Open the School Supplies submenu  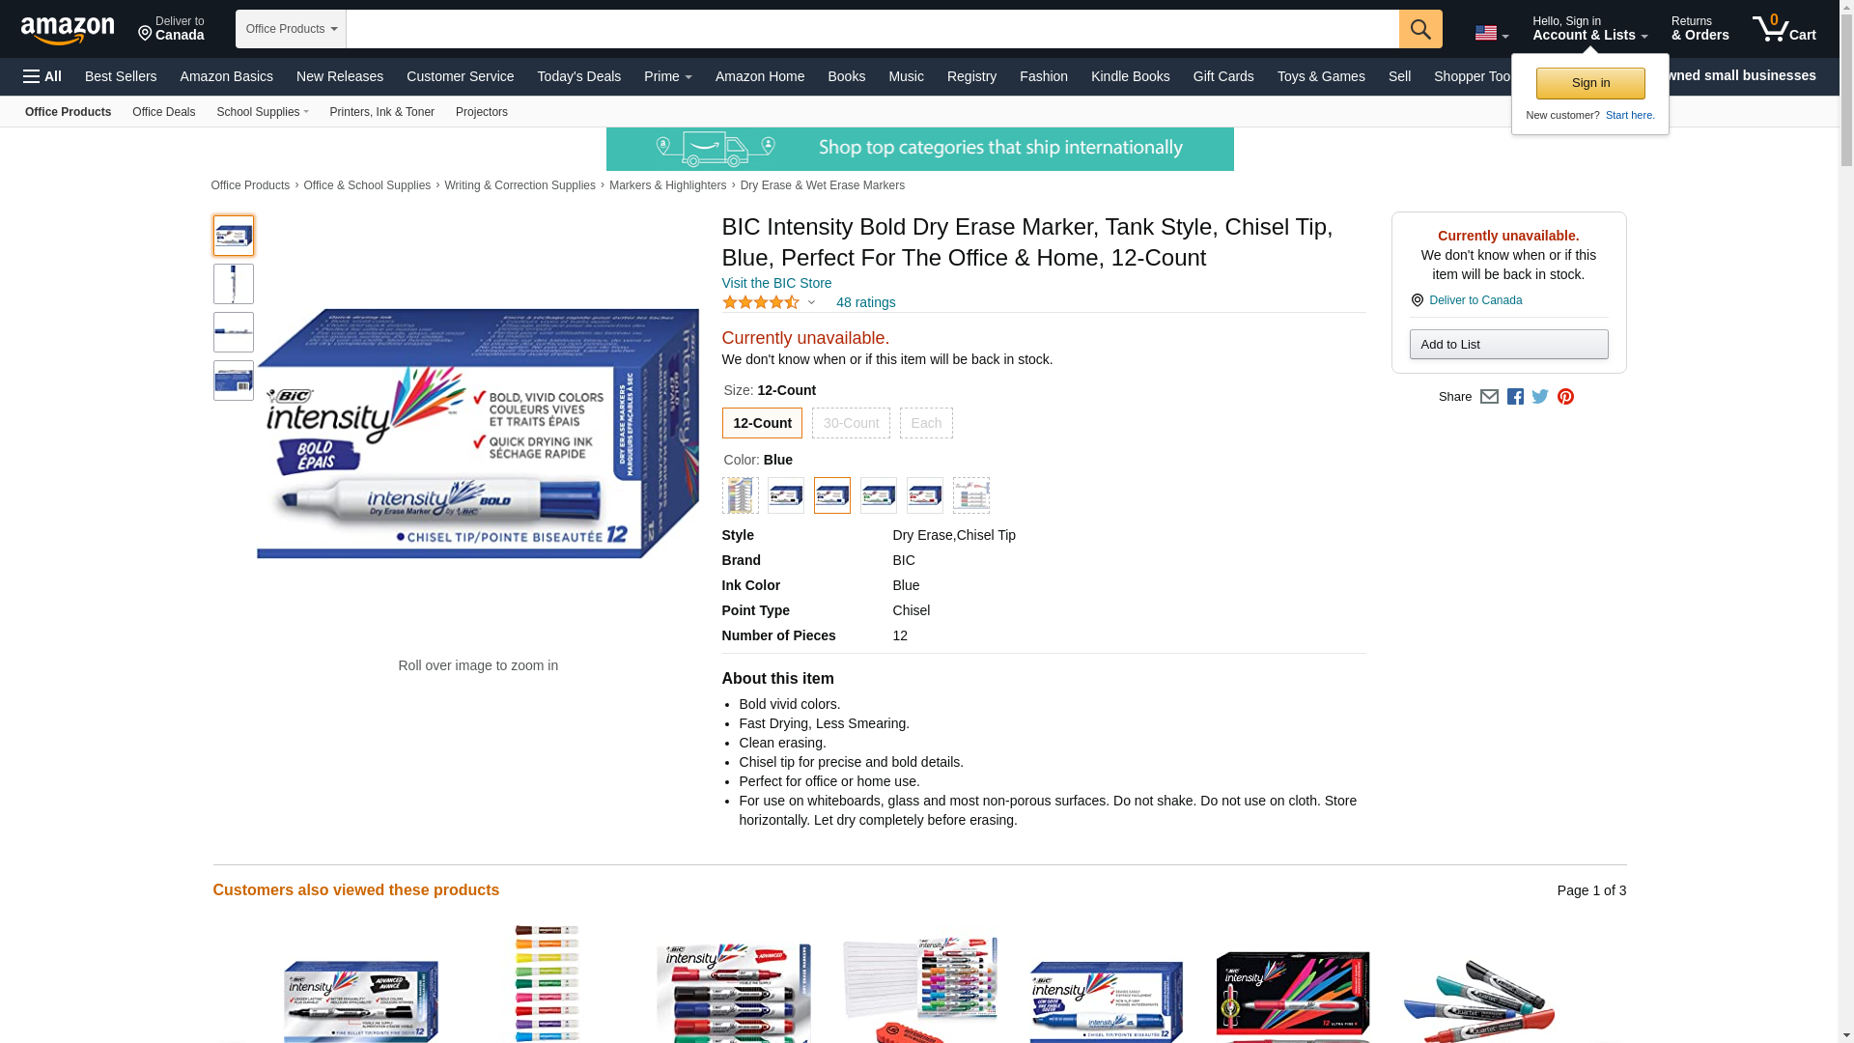coord(263,112)
